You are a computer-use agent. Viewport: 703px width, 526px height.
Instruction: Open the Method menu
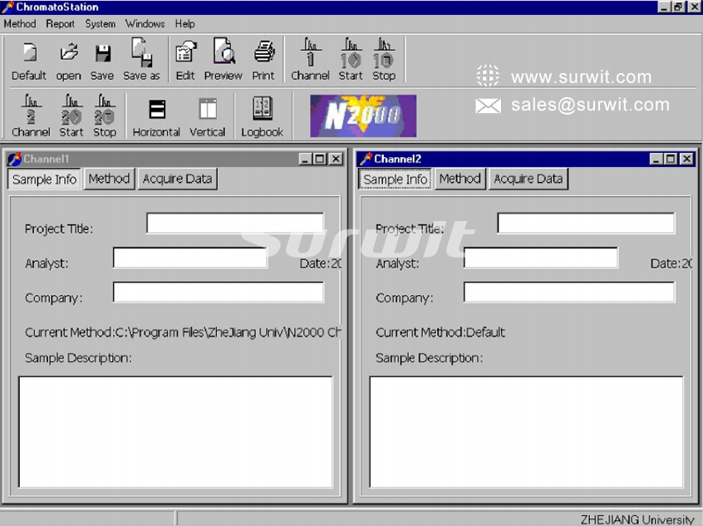point(20,24)
